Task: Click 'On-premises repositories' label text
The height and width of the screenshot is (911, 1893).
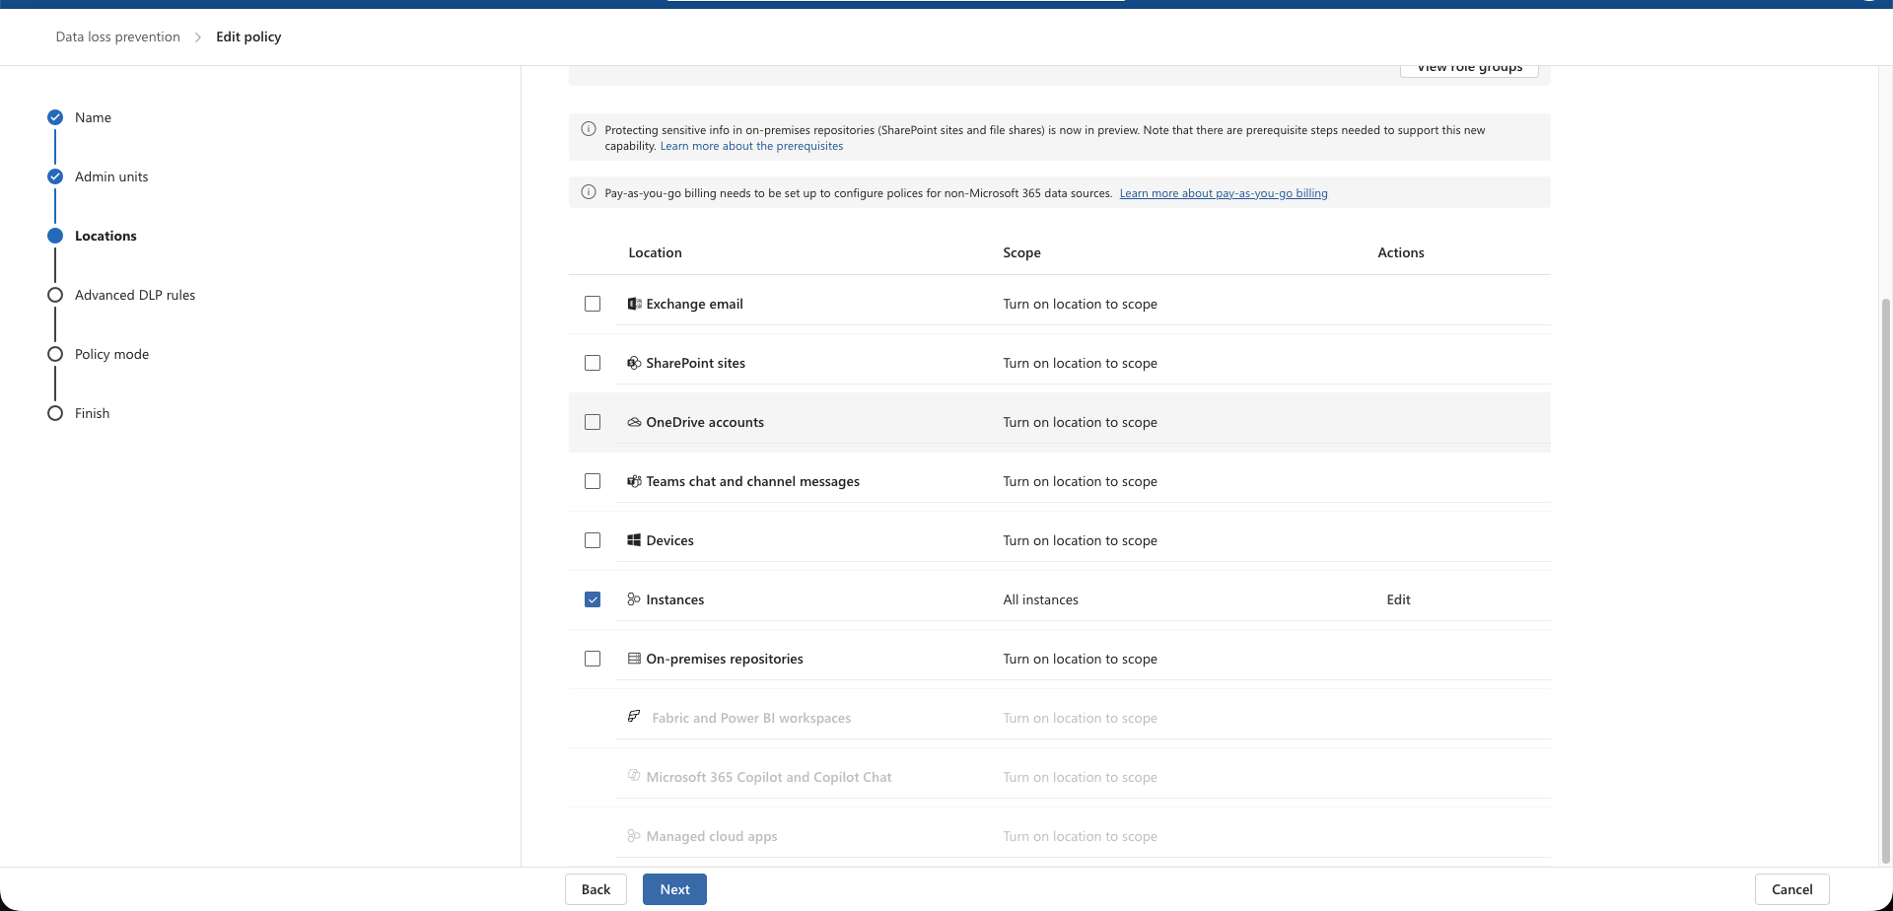Action: (725, 659)
